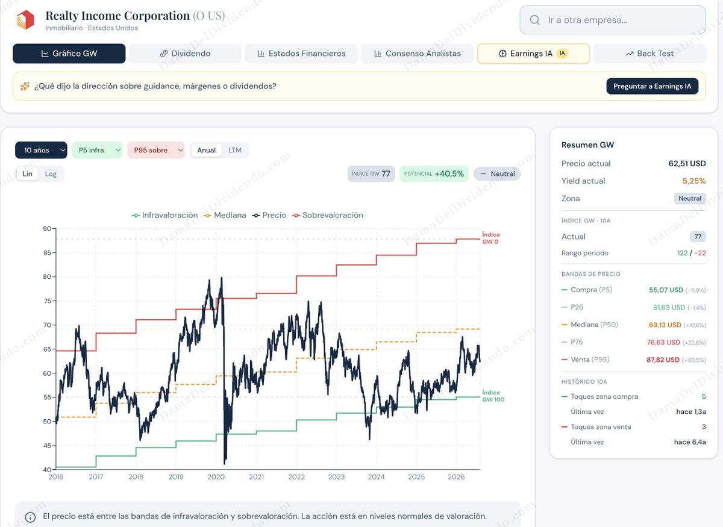Click the POTENCIAL +40,5% badge
723x527 pixels.
[x=434, y=173]
